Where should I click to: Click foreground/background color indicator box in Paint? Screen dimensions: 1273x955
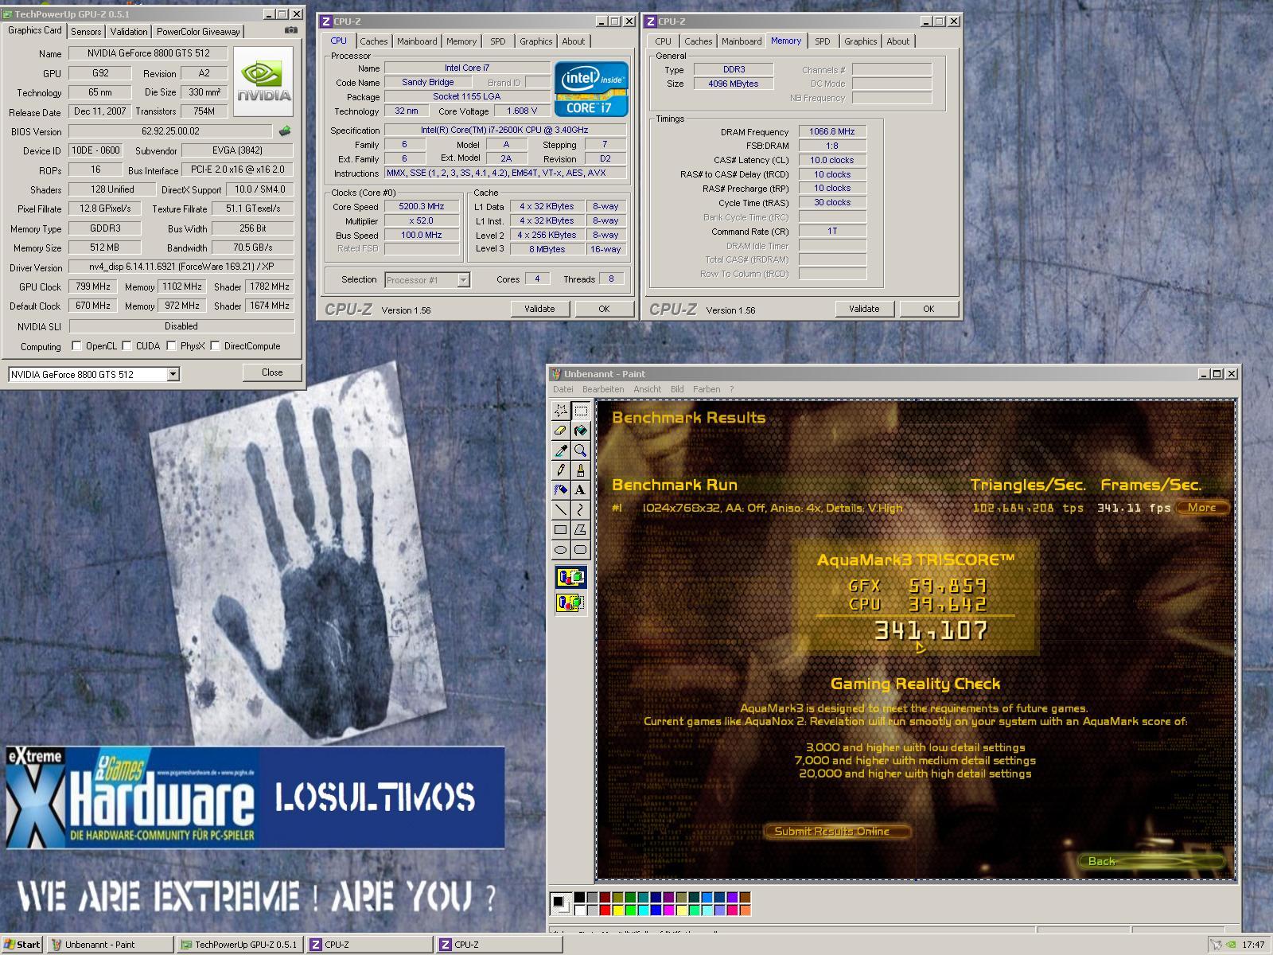tap(560, 903)
